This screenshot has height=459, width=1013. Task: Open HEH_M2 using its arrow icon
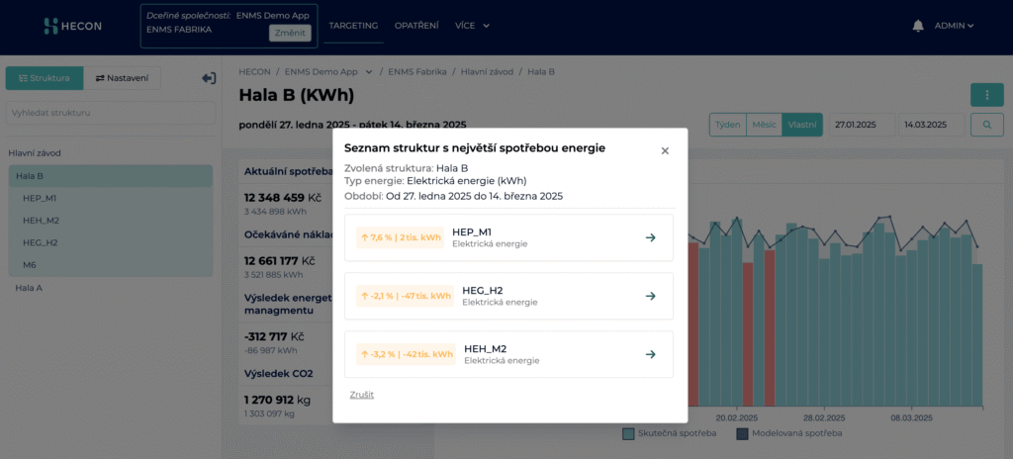[651, 354]
